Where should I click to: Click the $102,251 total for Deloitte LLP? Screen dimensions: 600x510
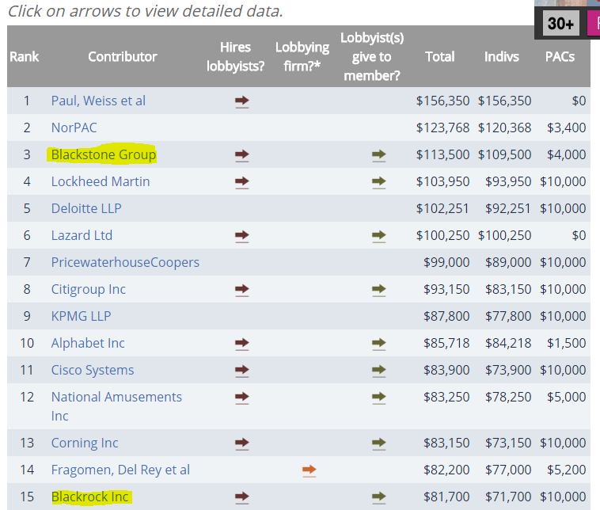tap(442, 208)
